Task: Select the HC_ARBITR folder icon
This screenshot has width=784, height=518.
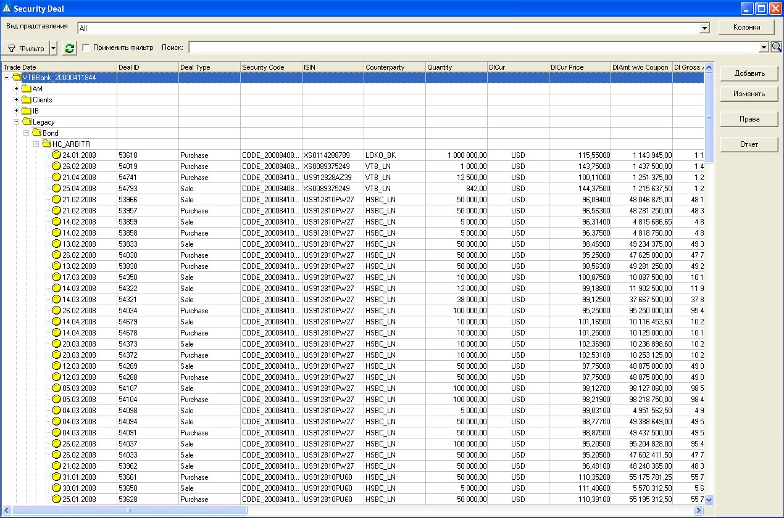Action: (x=47, y=144)
